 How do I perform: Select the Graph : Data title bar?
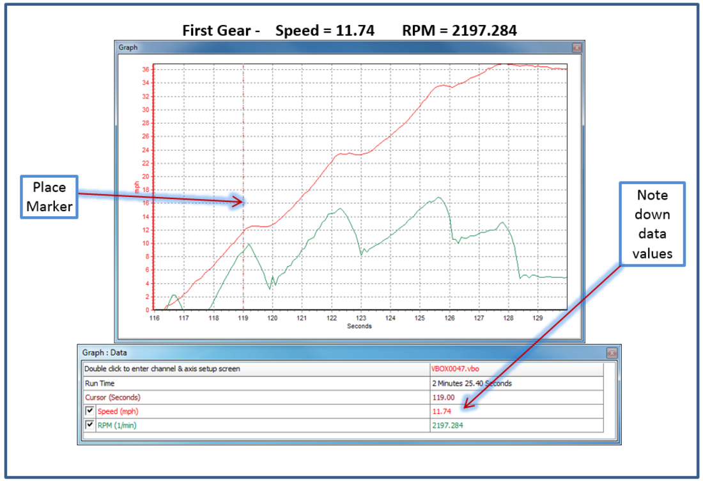click(320, 352)
